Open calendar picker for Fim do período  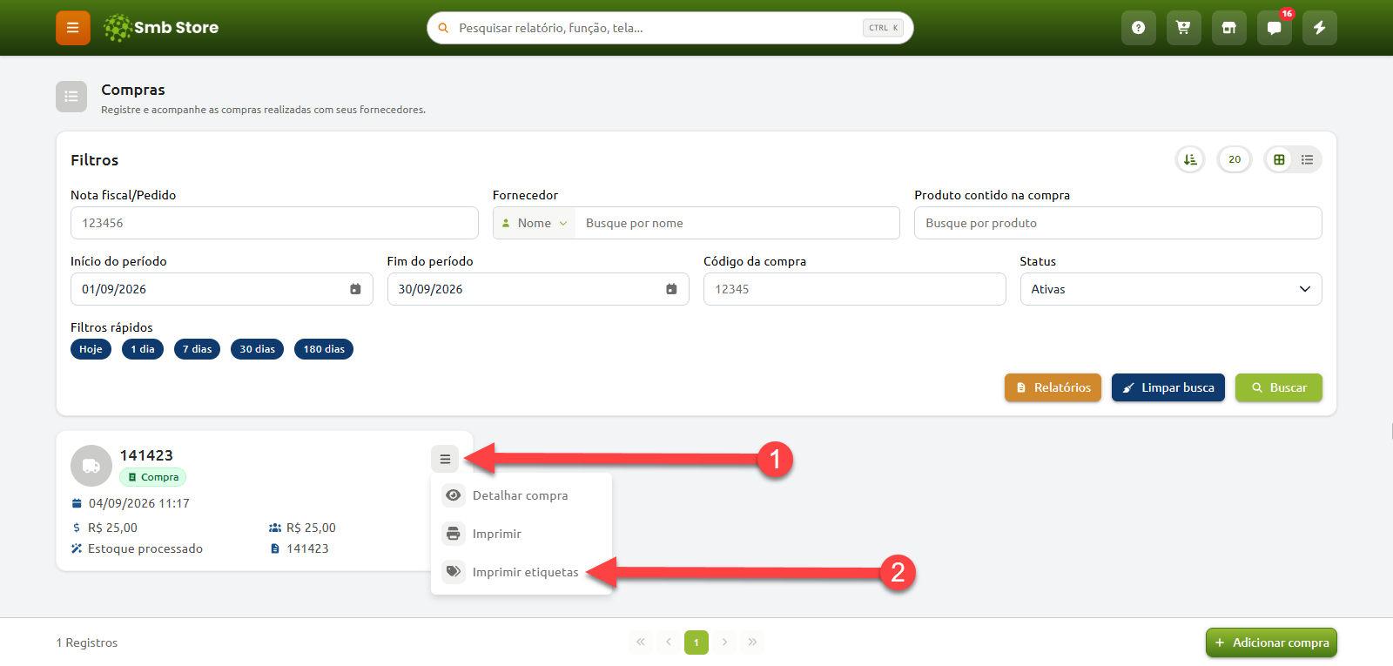point(671,289)
